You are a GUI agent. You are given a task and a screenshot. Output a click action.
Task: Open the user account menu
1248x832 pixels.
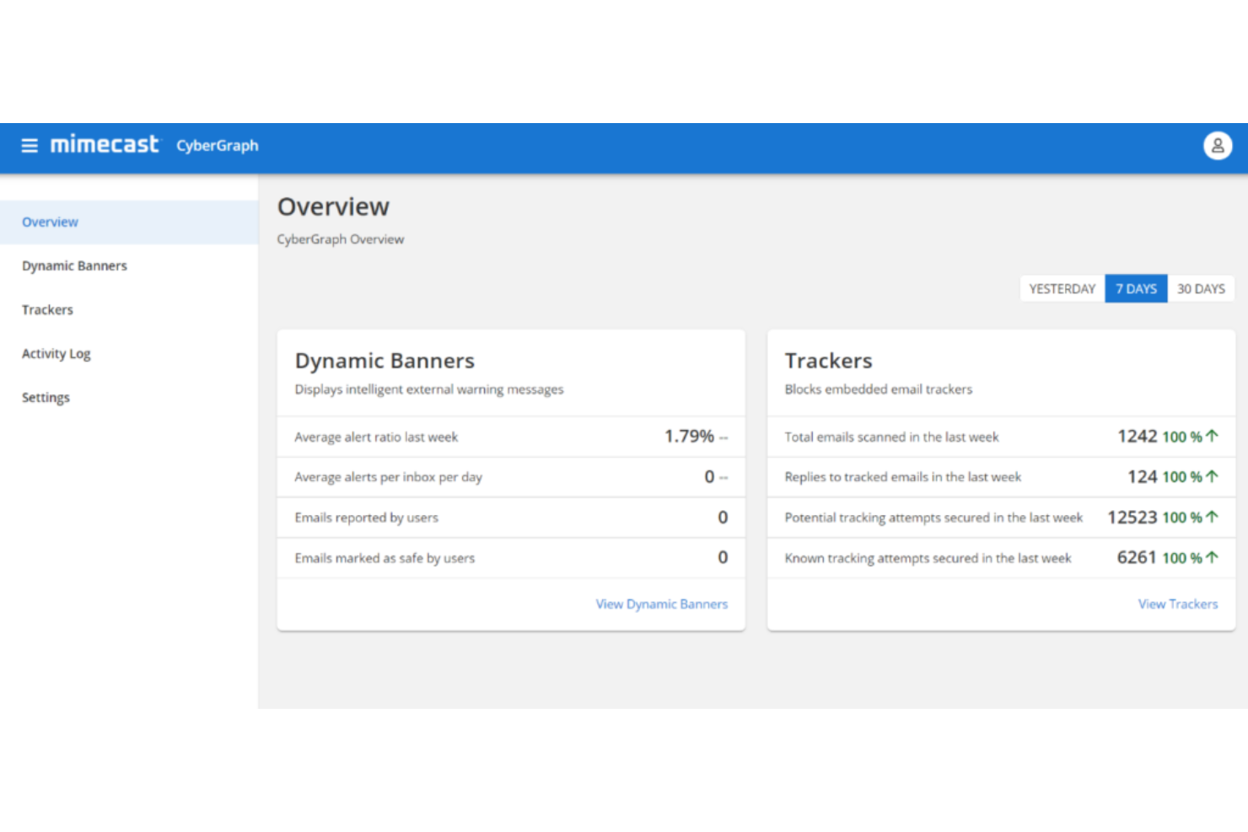tap(1218, 145)
